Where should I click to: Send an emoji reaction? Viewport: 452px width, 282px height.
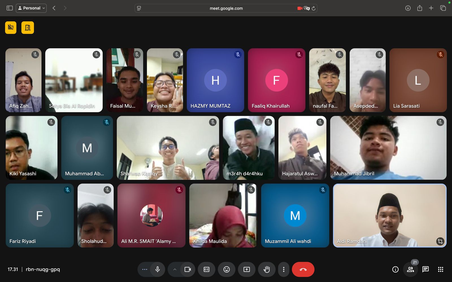pyautogui.click(x=226, y=269)
